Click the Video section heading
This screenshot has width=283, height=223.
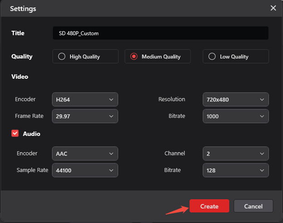point(20,77)
